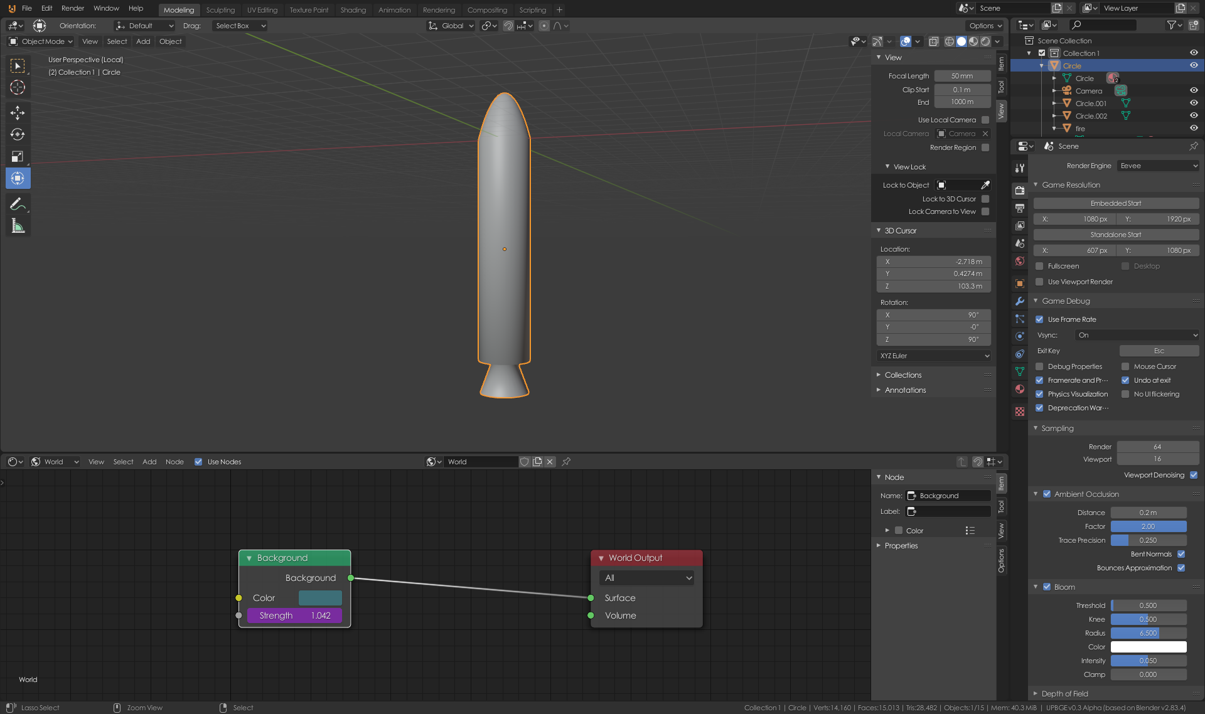Select the 3D Cursor tool
Viewport: 1205px width, 714px height.
tap(18, 87)
